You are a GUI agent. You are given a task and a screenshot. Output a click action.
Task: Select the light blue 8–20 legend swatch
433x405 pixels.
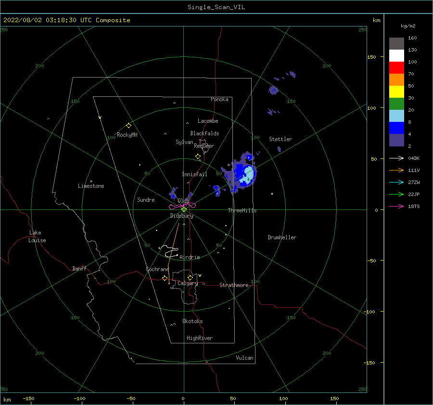396,116
